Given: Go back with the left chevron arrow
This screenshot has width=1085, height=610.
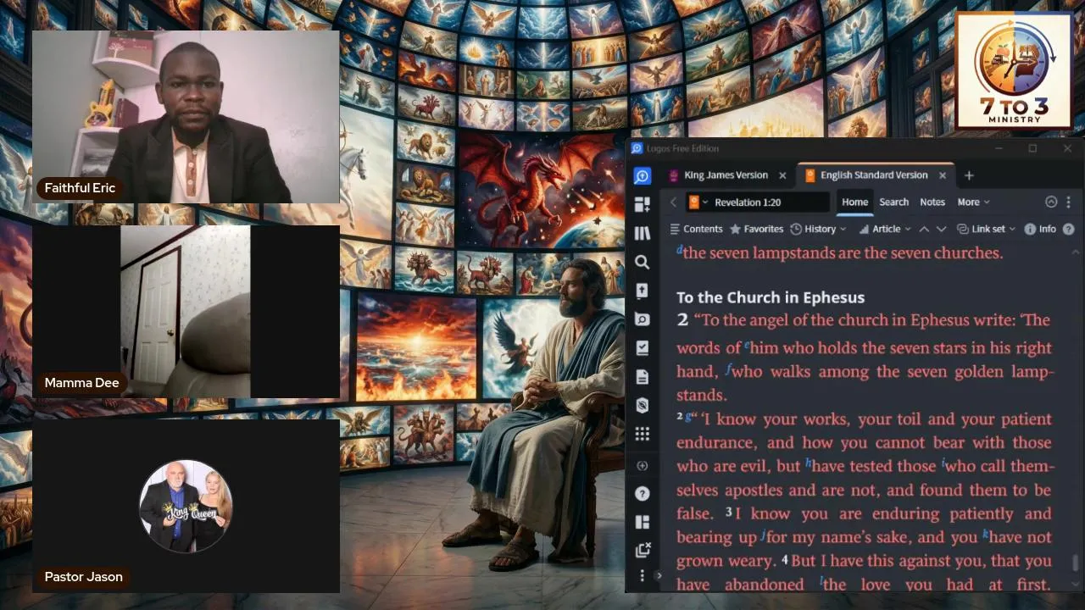Looking at the screenshot, I should click(673, 202).
